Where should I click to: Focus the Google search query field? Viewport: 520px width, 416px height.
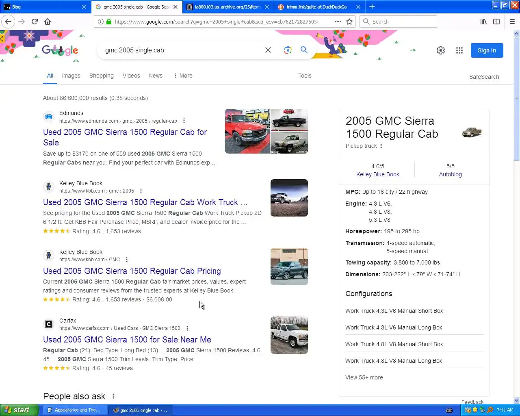coord(183,50)
